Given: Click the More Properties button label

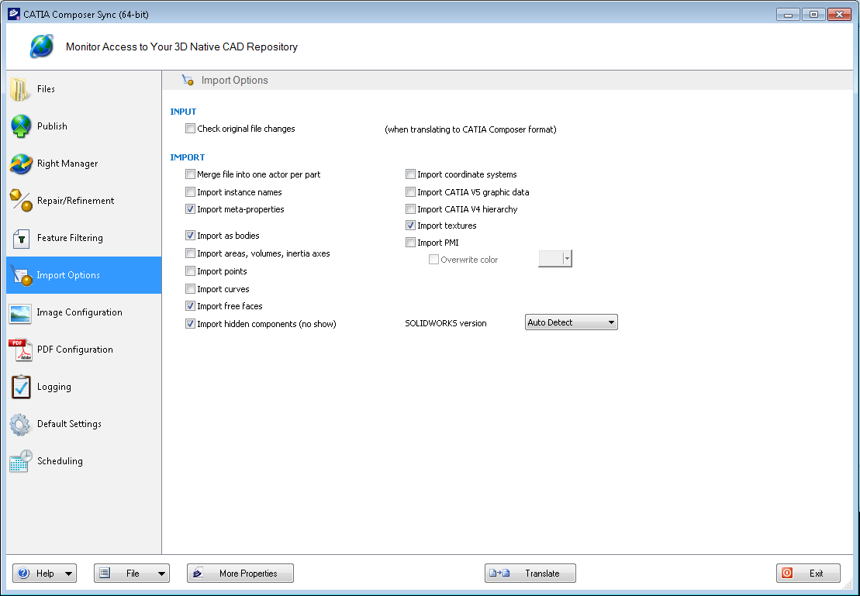Looking at the screenshot, I should point(248,574).
